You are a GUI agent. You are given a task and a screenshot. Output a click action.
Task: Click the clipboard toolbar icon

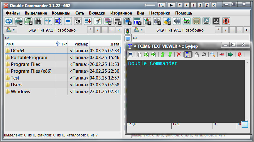pos(127,21)
